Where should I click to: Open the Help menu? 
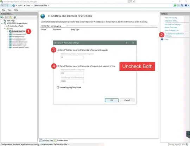(x=16, y=10)
